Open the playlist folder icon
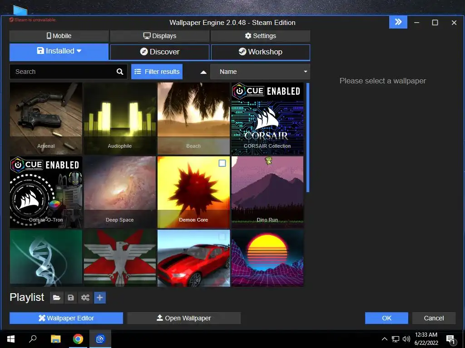The width and height of the screenshot is (465, 348). pyautogui.click(x=57, y=298)
